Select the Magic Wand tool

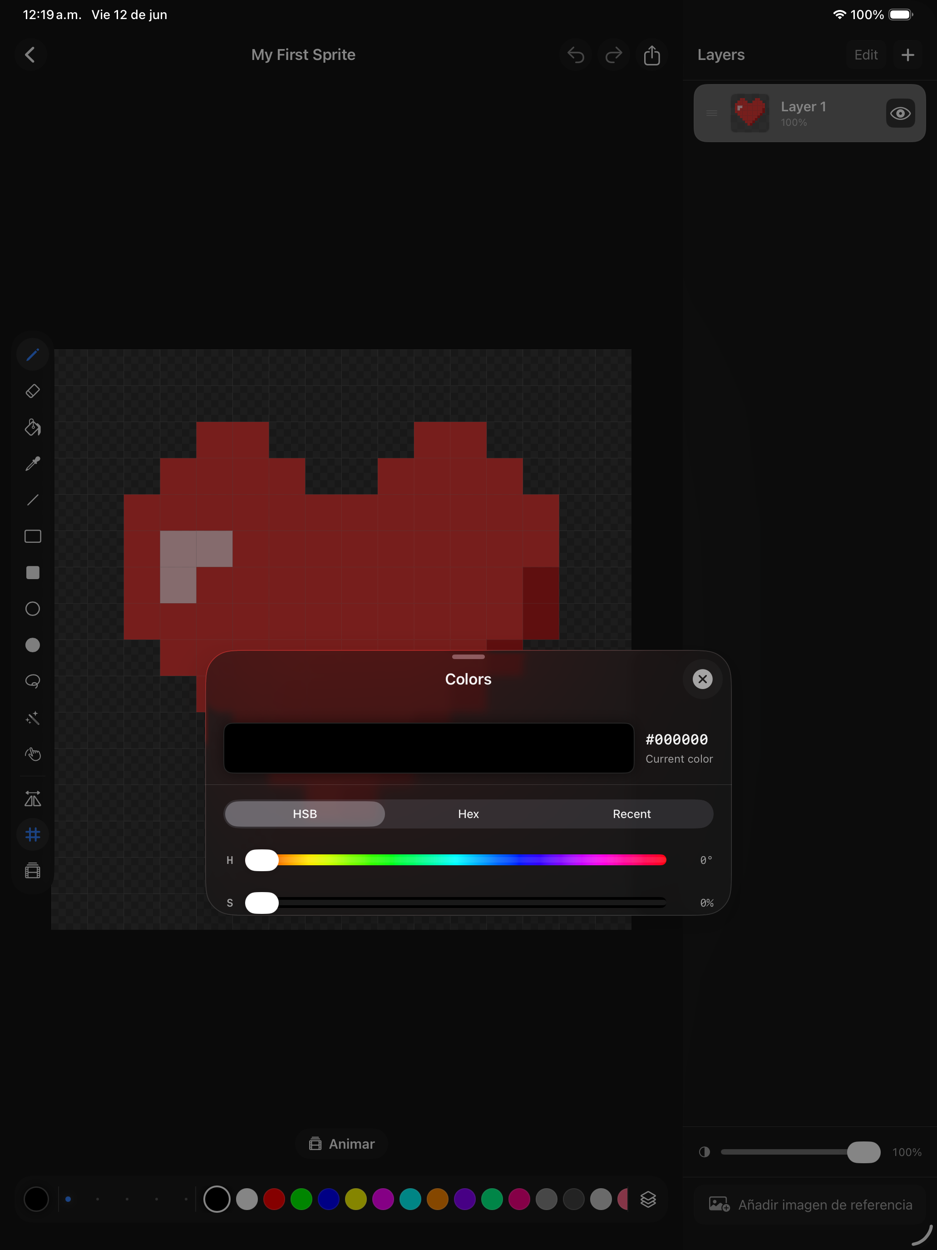pyautogui.click(x=33, y=718)
